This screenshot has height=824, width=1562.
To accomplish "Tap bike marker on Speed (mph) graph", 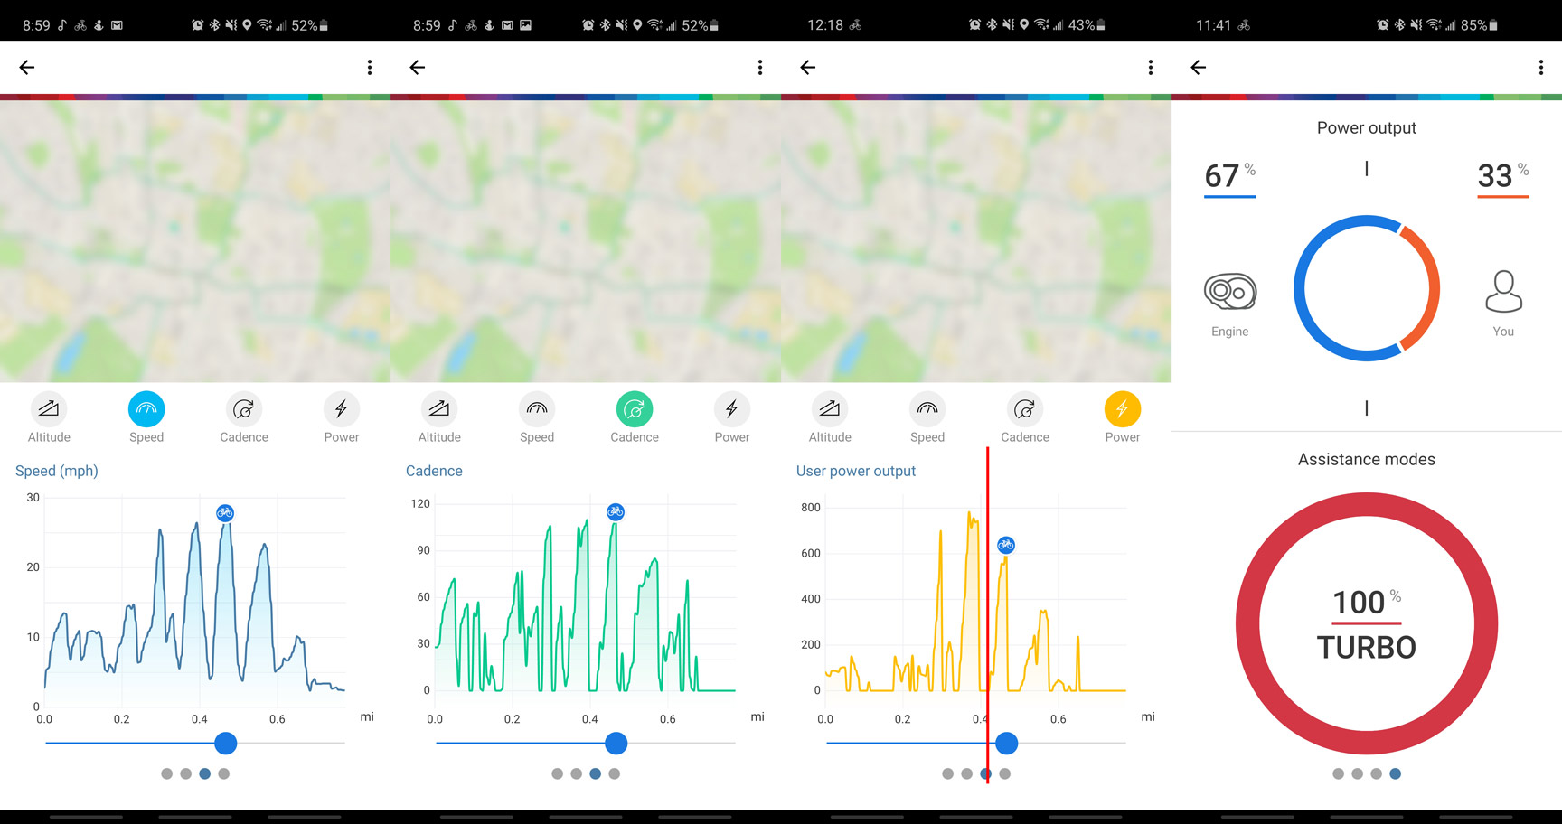I will click(x=225, y=512).
